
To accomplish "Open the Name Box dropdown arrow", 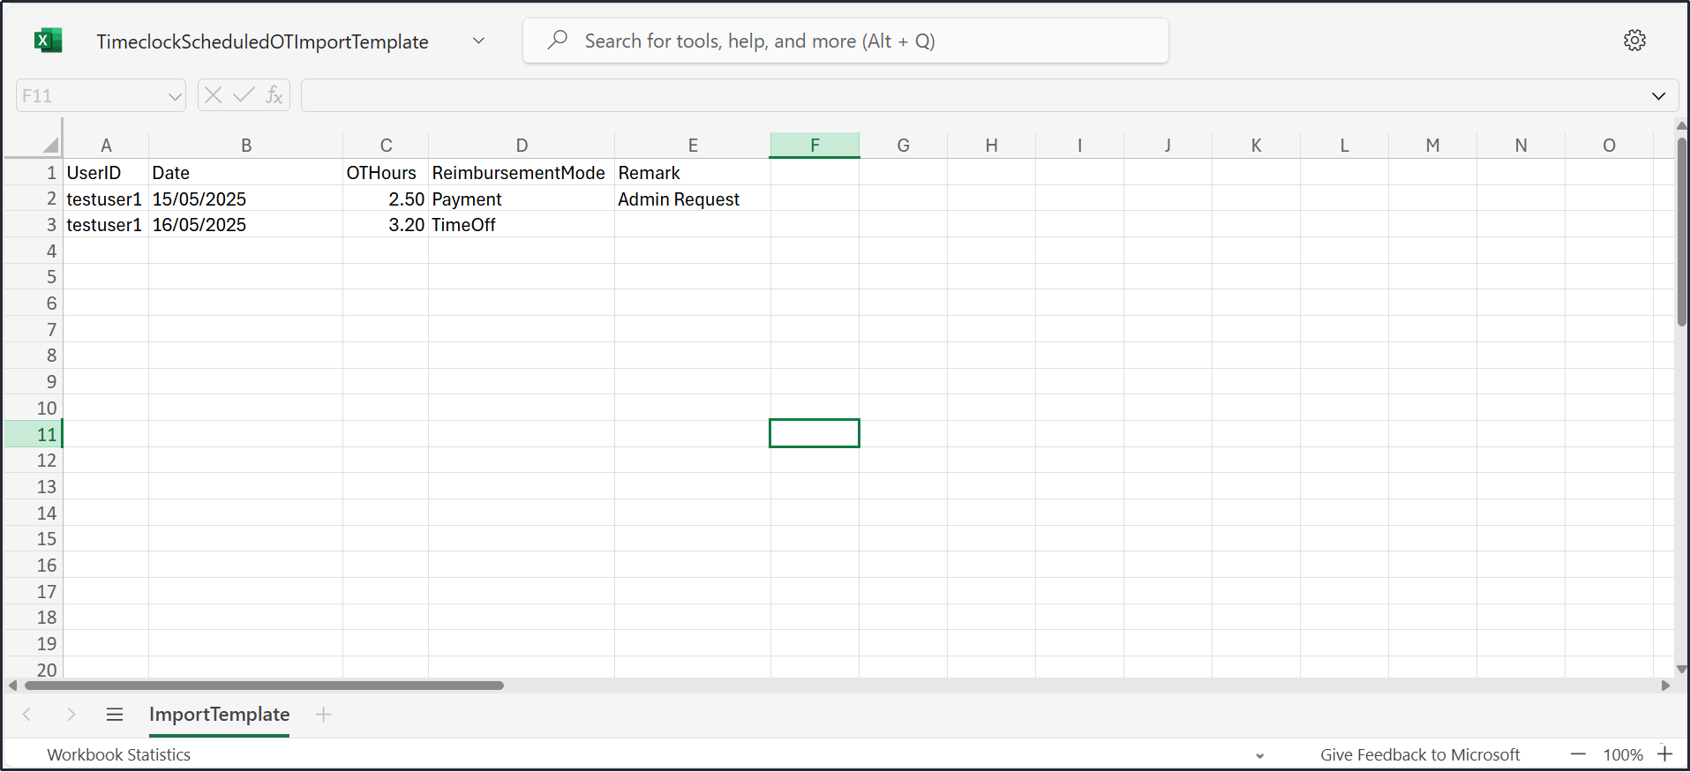I will pos(175,96).
